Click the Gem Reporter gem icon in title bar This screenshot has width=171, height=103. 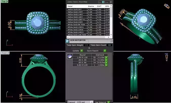coord(67,41)
